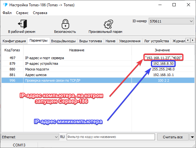Click the value 255.255.248.0
The height and width of the screenshot is (148, 196).
pos(163,69)
